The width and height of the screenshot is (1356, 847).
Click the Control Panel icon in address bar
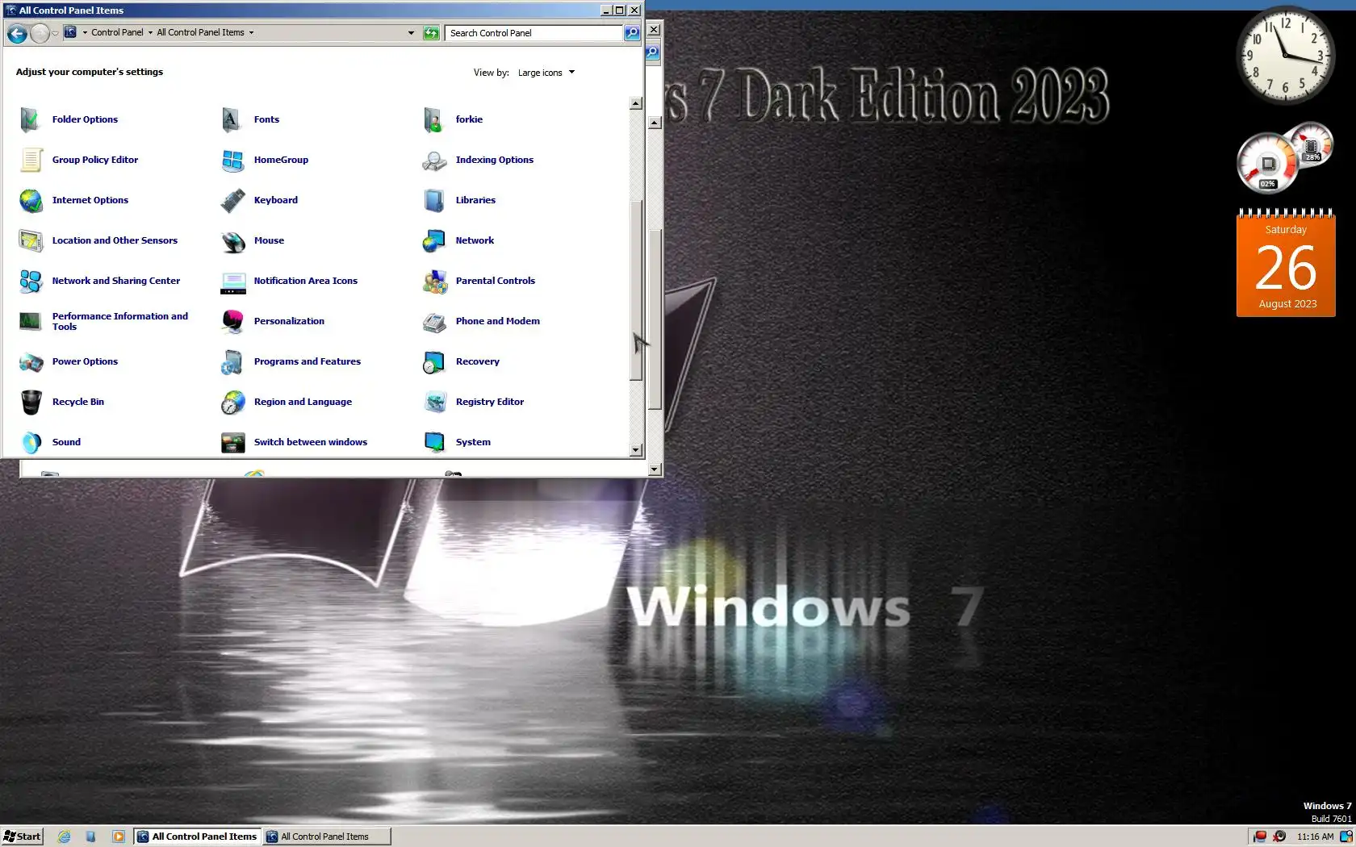click(70, 32)
